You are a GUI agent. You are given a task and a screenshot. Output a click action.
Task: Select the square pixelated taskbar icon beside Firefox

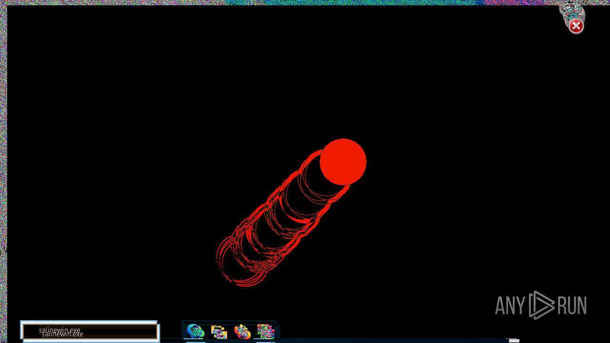pyautogui.click(x=265, y=332)
